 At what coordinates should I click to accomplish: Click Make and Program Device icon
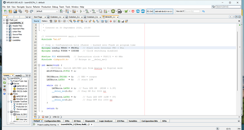tap(87, 11)
